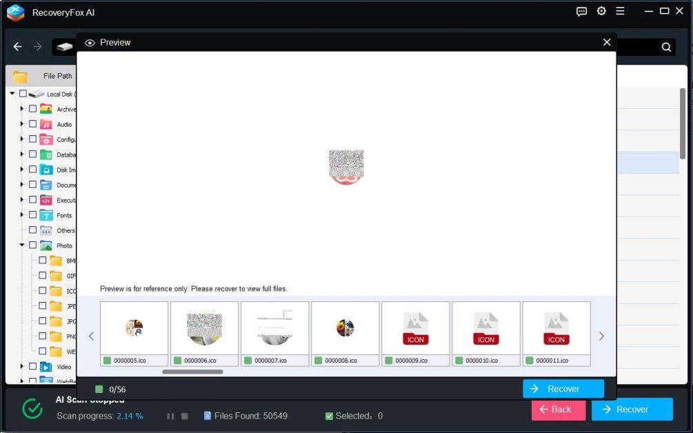This screenshot has height=433, width=693.
Task: Click the back navigation arrow
Action: (x=18, y=46)
